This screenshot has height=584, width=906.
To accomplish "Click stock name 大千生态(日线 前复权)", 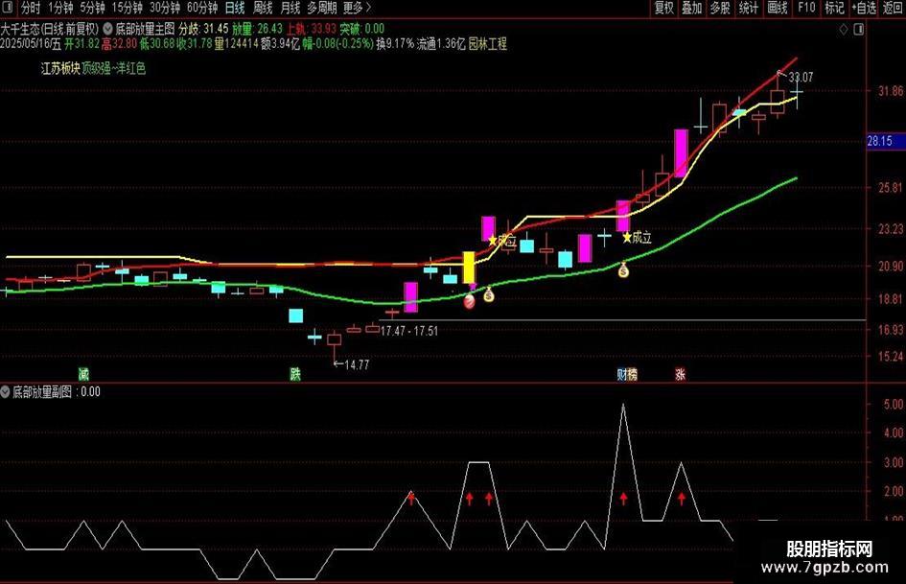I will [x=50, y=29].
